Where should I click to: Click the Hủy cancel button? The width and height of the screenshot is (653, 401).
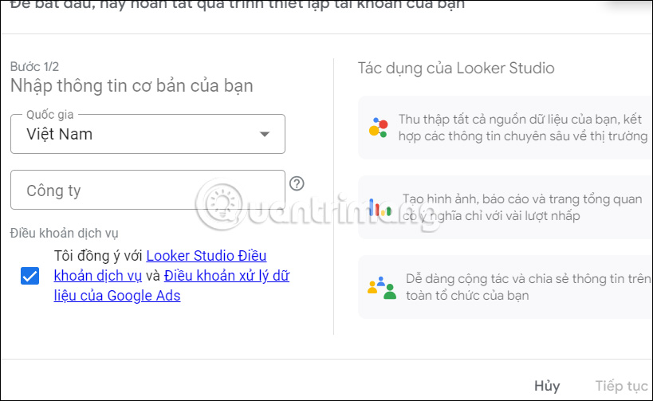[x=547, y=386]
